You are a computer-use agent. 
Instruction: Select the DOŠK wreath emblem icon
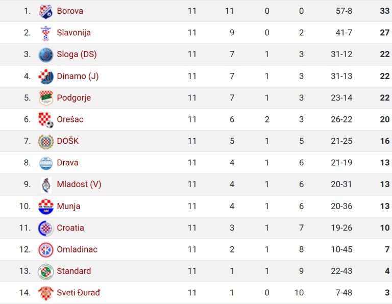pyautogui.click(x=46, y=142)
